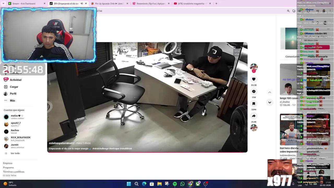Viewport: 334px width, 188px height.
Task: Go to the previous video with the up chevron
Action: tap(270, 92)
